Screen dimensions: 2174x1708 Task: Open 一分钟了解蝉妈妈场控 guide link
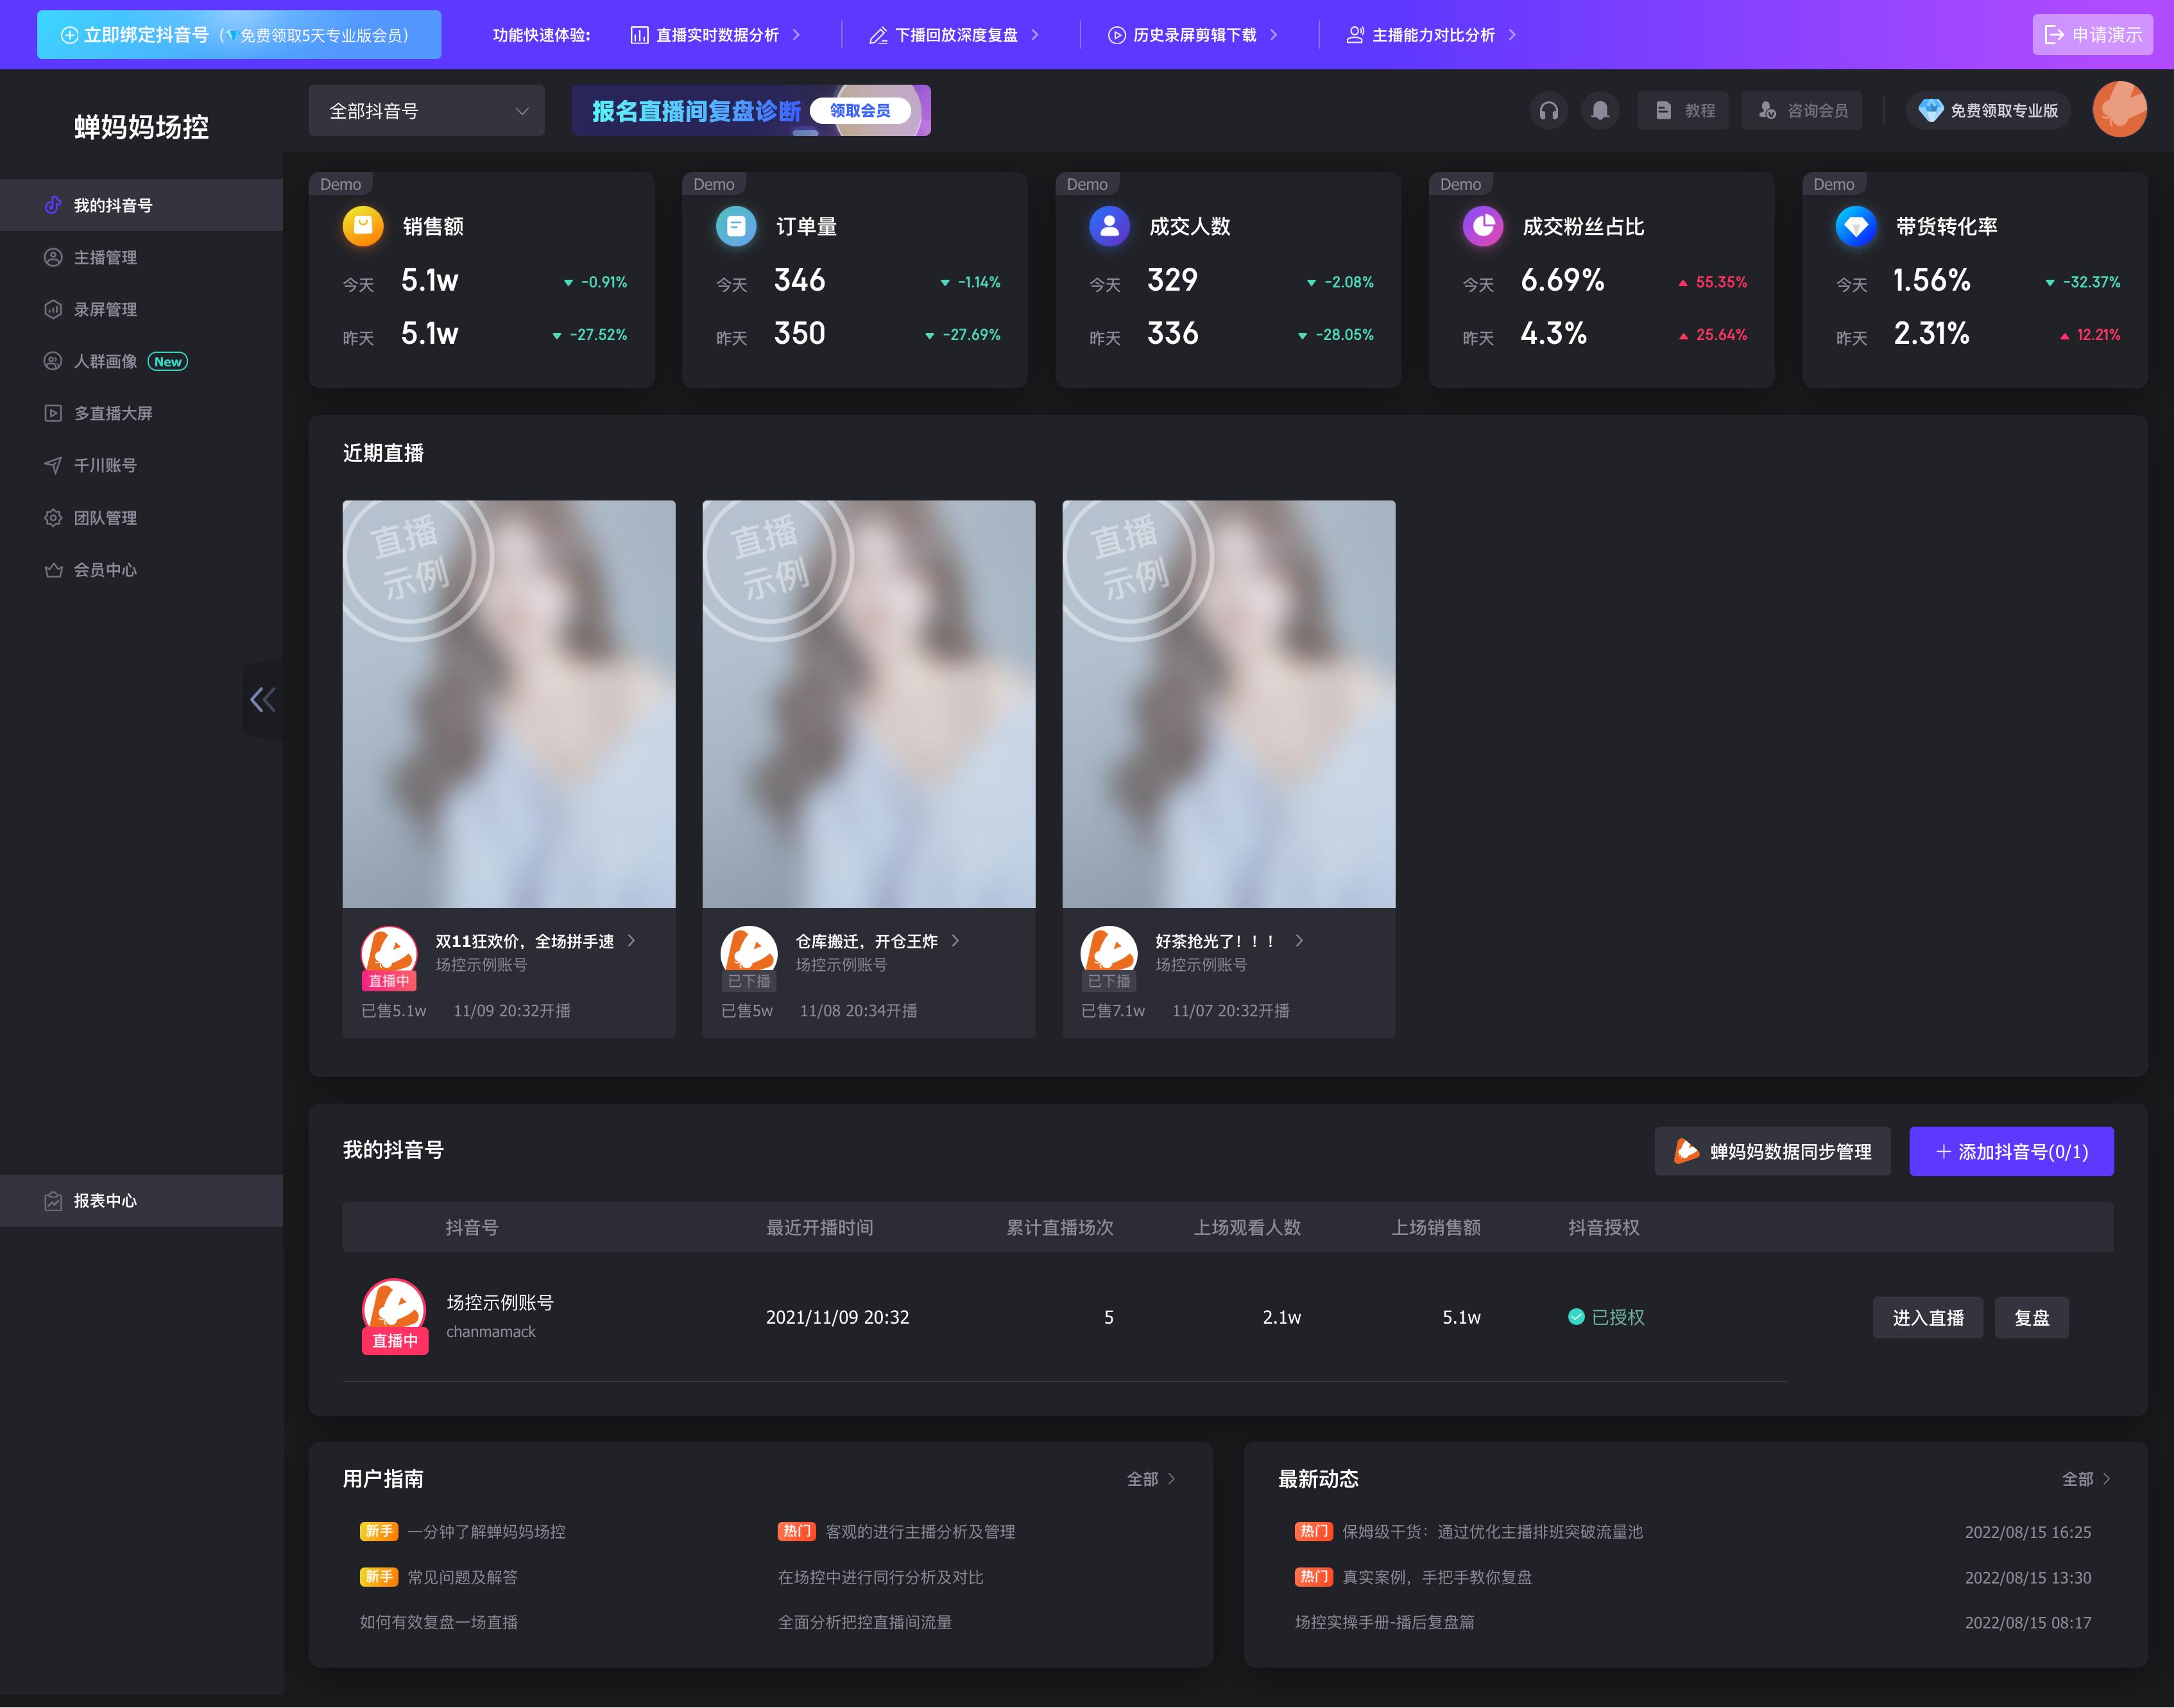click(486, 1532)
